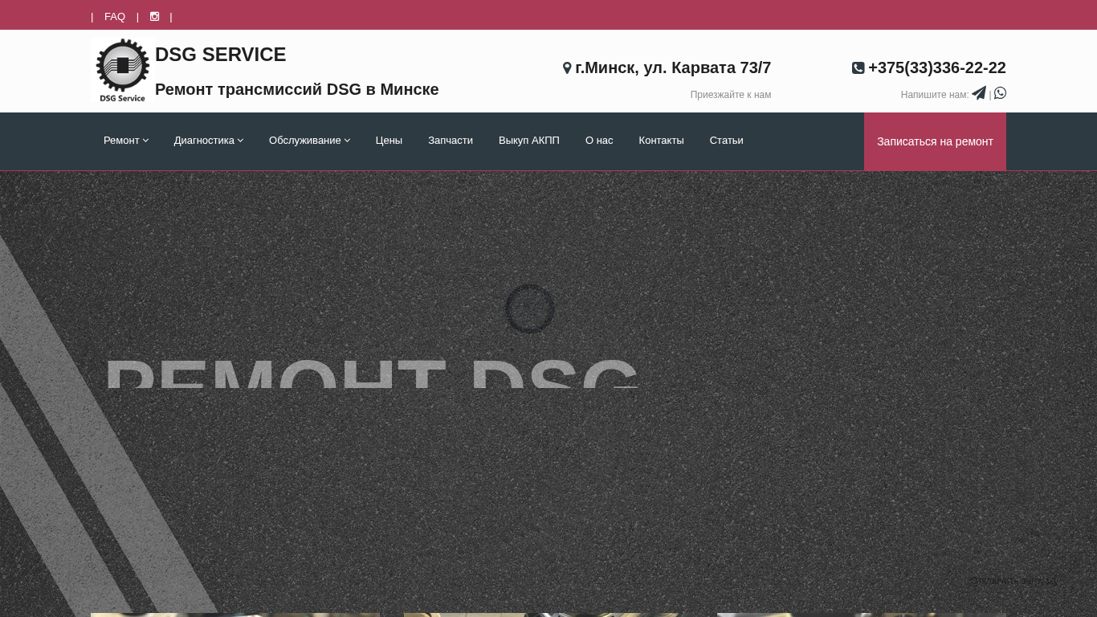Message via the Telegram paper-plane icon

(x=978, y=93)
